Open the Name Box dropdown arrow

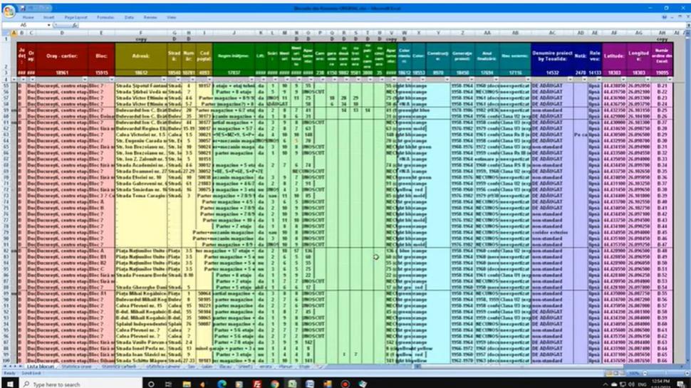pyautogui.click(x=48, y=25)
